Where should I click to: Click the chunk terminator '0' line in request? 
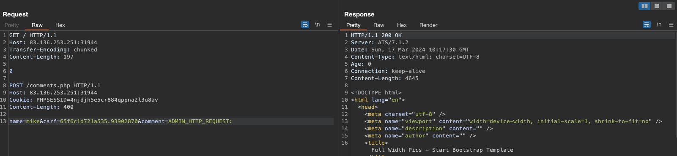point(11,71)
